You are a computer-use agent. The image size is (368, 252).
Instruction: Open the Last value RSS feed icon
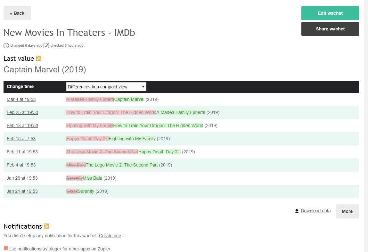pyautogui.click(x=39, y=58)
